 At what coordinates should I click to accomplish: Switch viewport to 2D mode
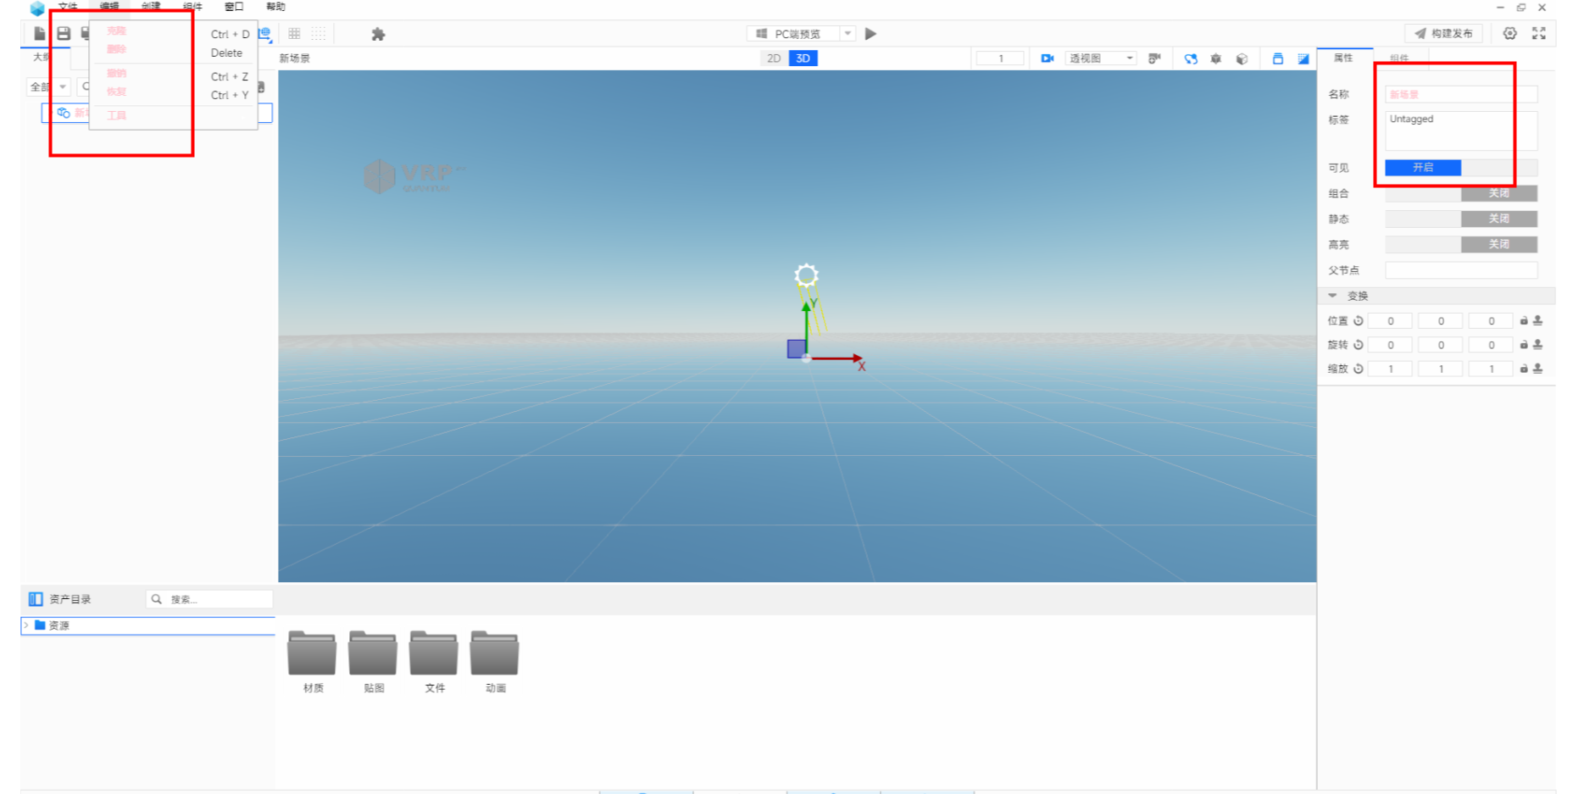pos(773,58)
